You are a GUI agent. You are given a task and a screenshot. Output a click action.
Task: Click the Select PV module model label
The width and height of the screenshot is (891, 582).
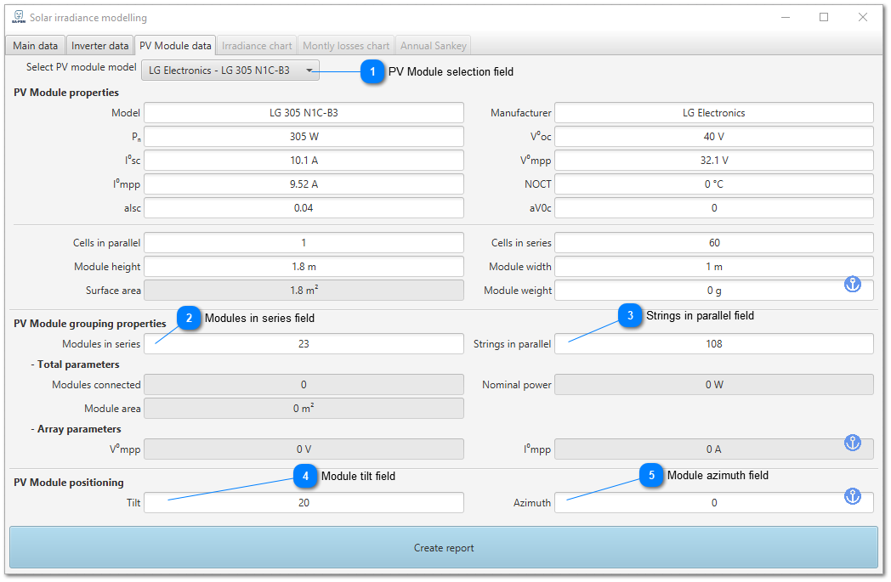pyautogui.click(x=82, y=67)
